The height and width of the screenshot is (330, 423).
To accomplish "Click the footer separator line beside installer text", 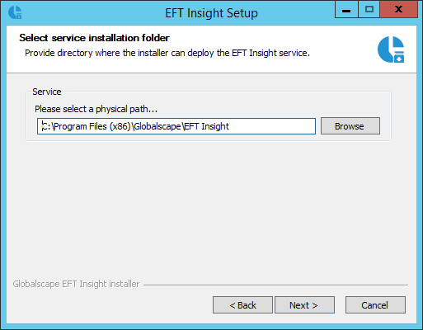I will (275, 285).
